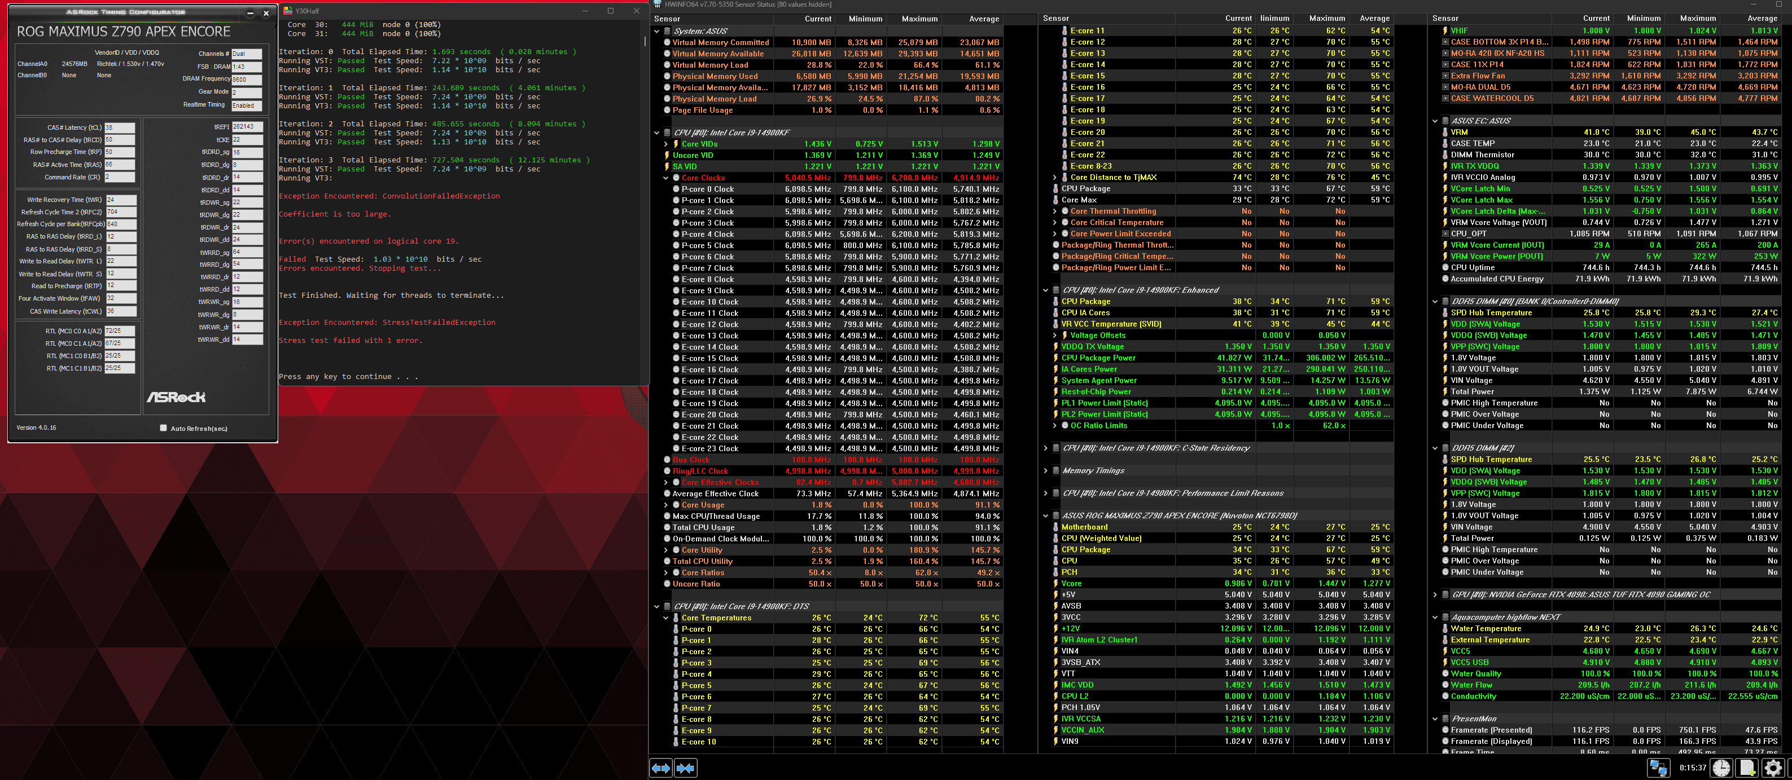Start logging with the sheet-plus icon

(1747, 768)
